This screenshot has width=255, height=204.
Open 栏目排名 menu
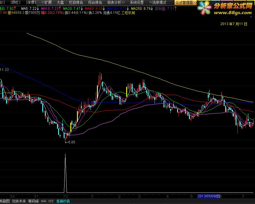(x=76, y=2)
